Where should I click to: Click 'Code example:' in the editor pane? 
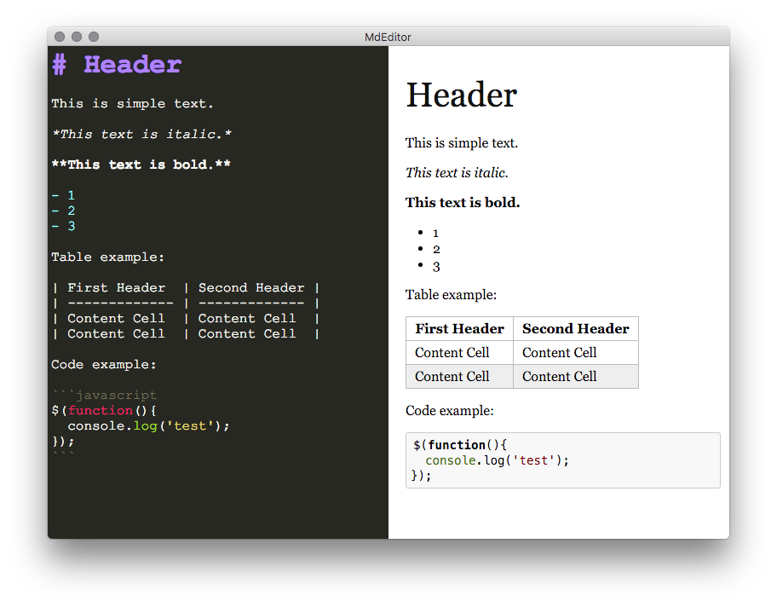(104, 365)
